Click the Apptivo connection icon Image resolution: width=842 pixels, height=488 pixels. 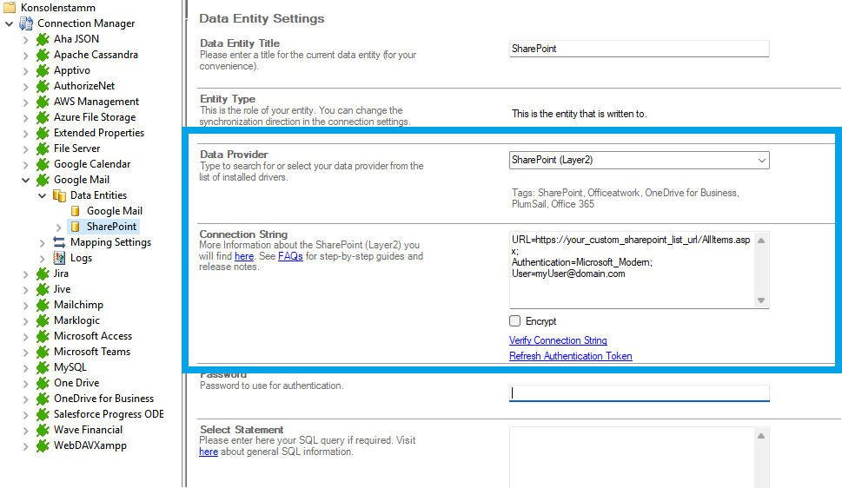[x=43, y=70]
